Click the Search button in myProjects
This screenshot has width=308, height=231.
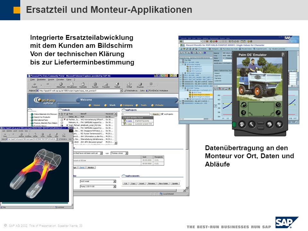156,114
